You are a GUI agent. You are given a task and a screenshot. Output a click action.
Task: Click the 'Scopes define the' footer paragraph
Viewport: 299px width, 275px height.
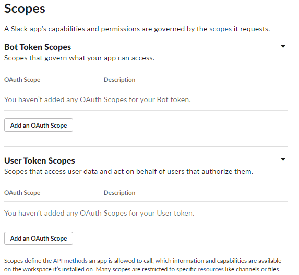(142, 265)
